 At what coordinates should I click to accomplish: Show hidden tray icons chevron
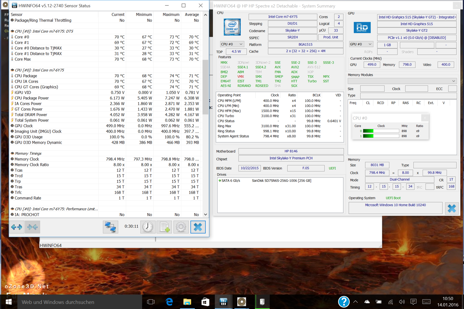pyautogui.click(x=355, y=302)
